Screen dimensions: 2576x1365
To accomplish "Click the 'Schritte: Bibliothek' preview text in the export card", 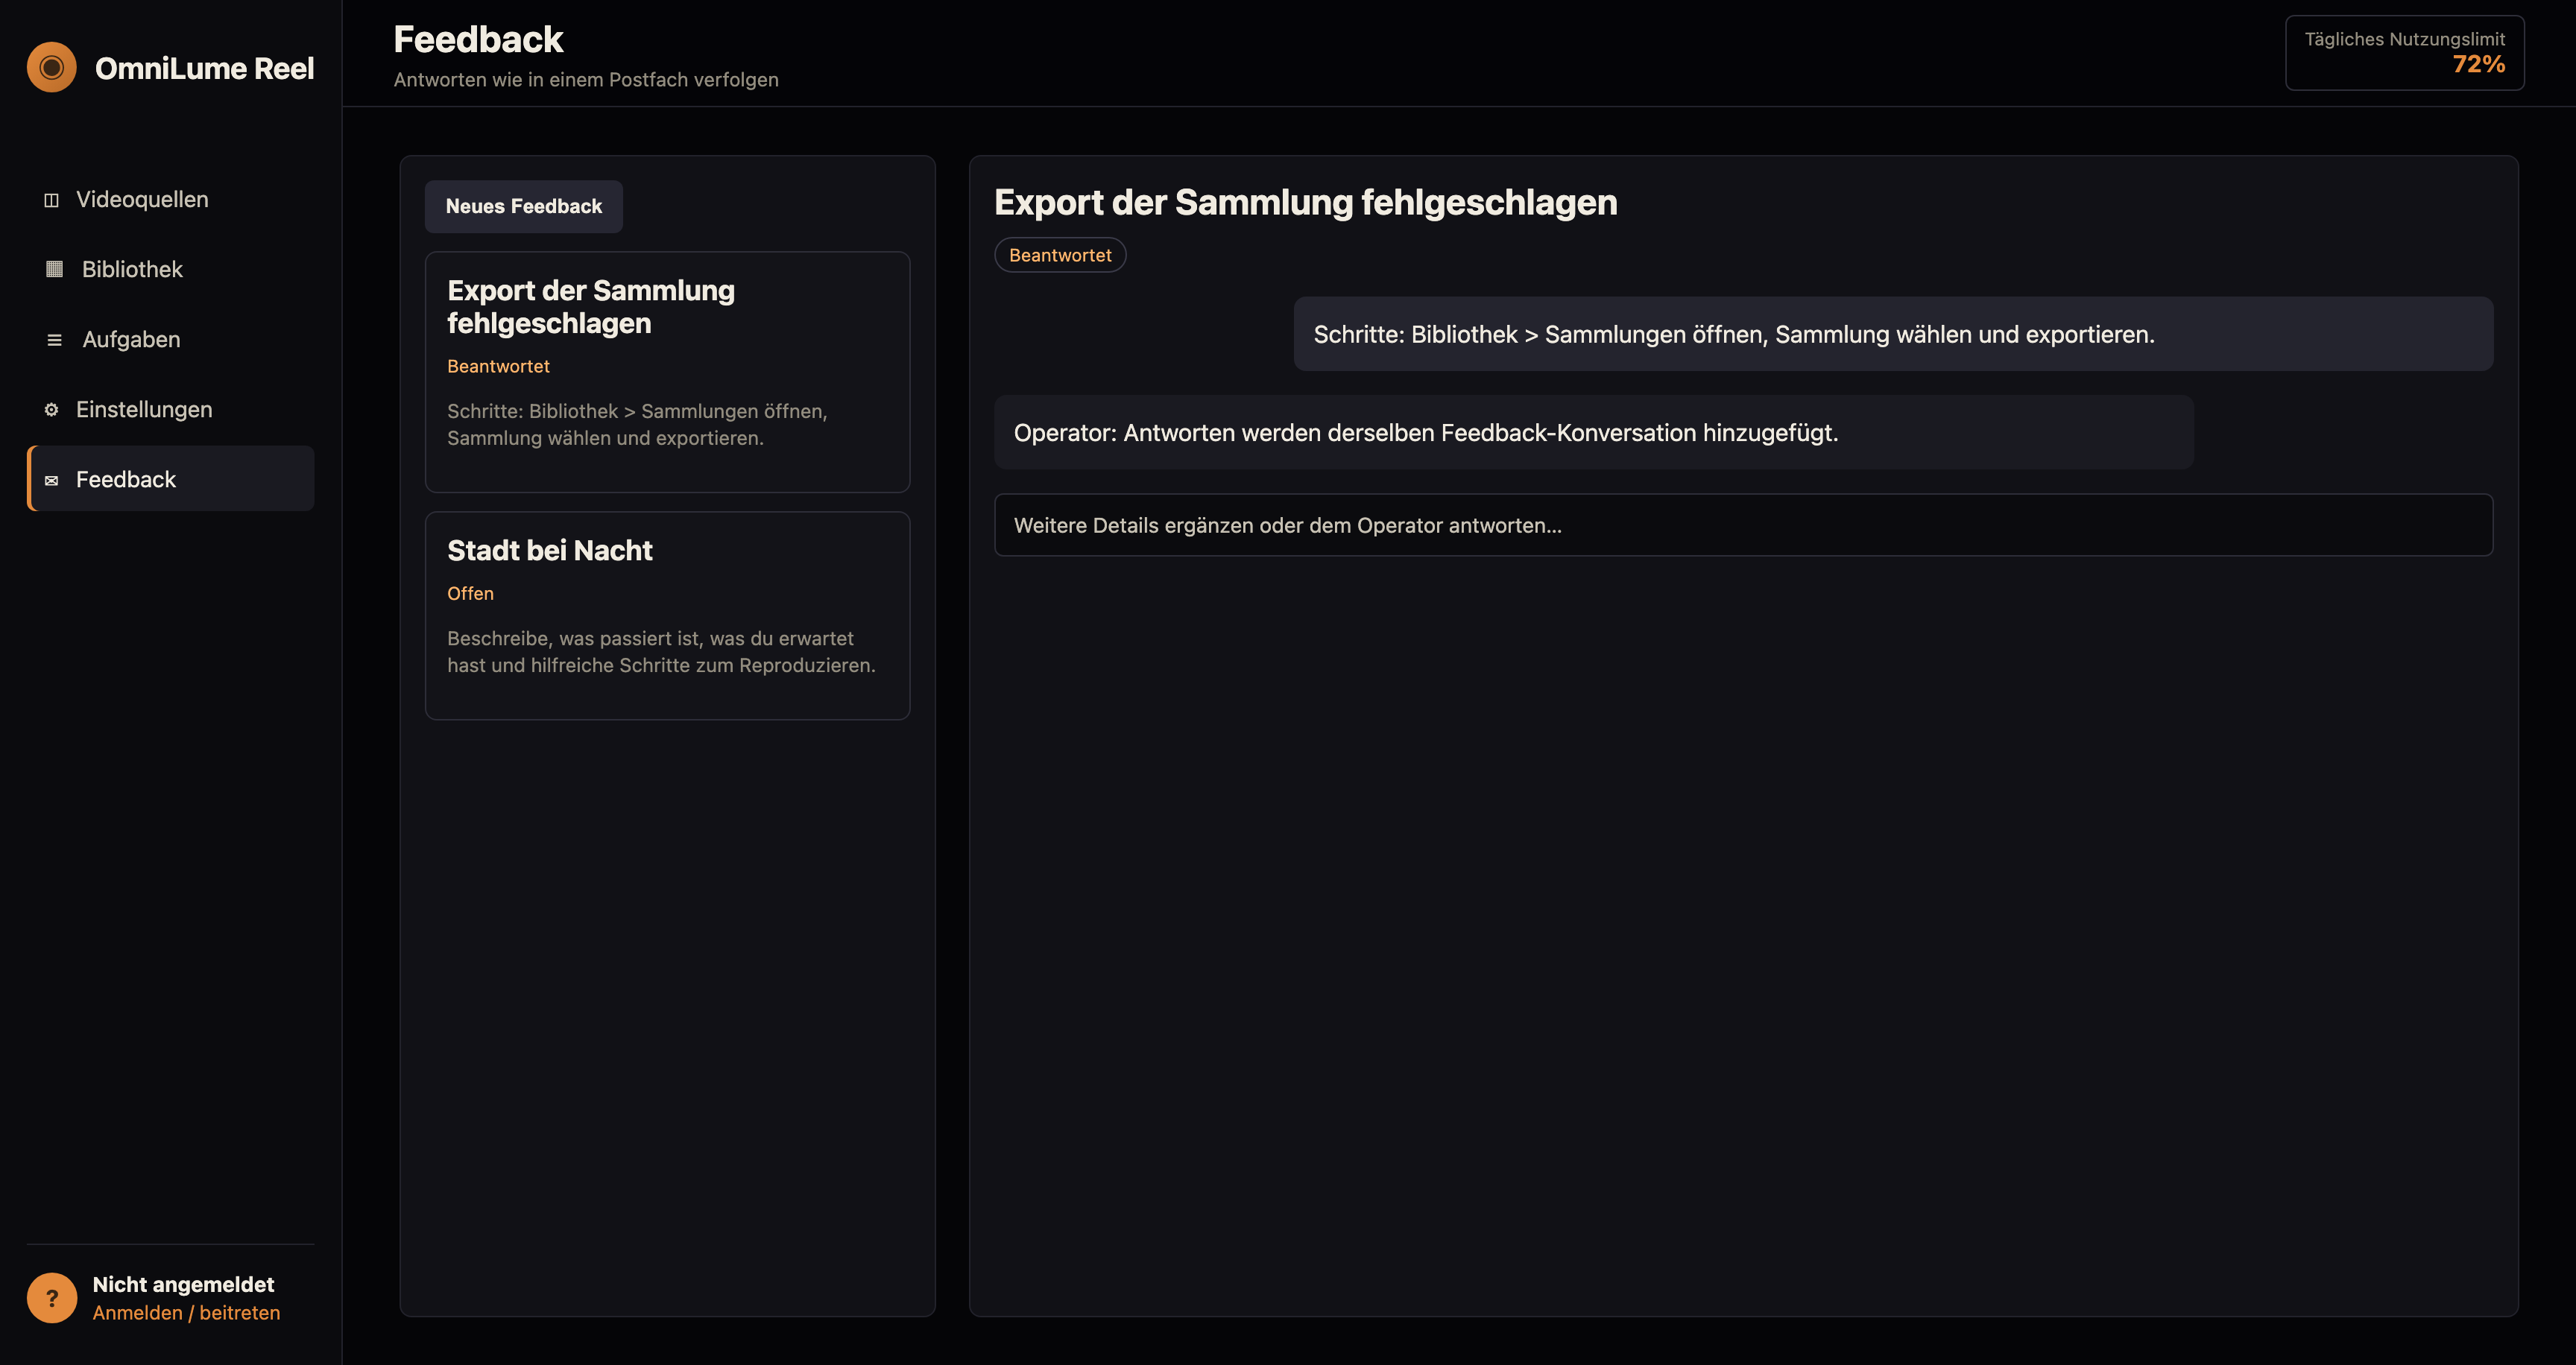I will (x=637, y=425).
